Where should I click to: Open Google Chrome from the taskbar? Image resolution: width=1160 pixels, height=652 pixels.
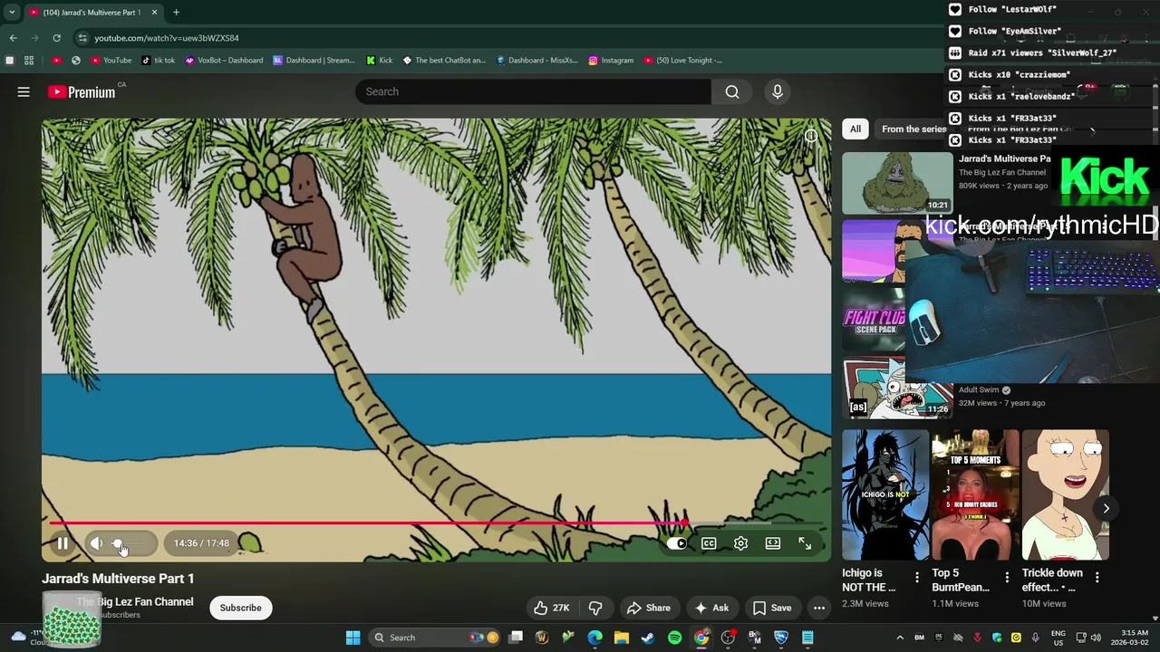(701, 638)
